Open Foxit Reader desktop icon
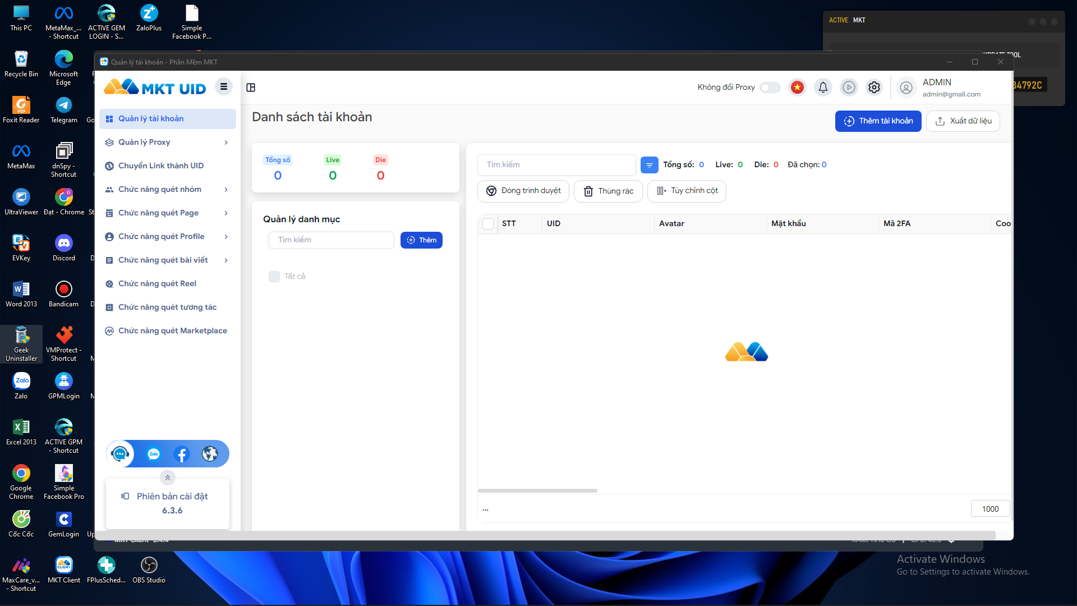The image size is (1077, 606). [21, 109]
